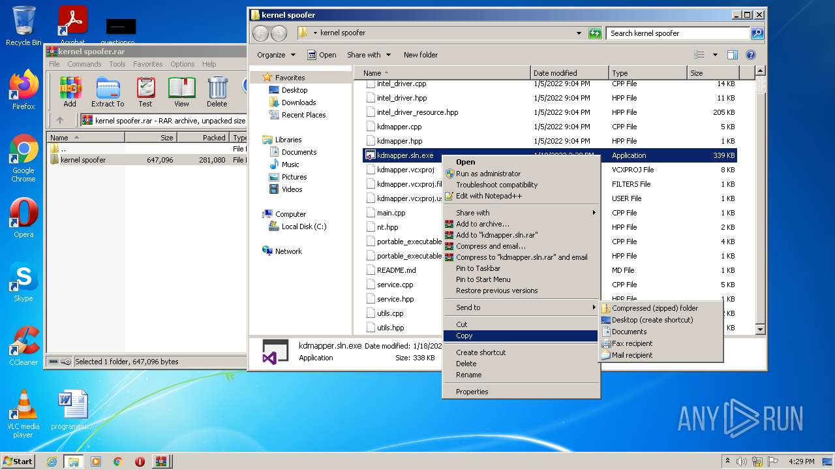The height and width of the screenshot is (470, 835).
Task: Open WinRAR Options menu
Action: [x=182, y=64]
